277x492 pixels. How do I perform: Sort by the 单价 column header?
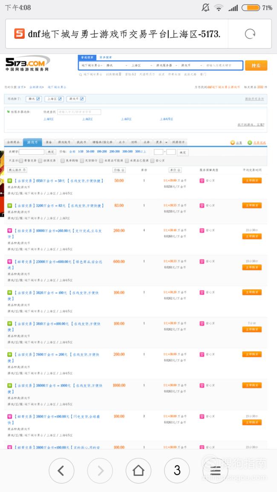point(175,170)
